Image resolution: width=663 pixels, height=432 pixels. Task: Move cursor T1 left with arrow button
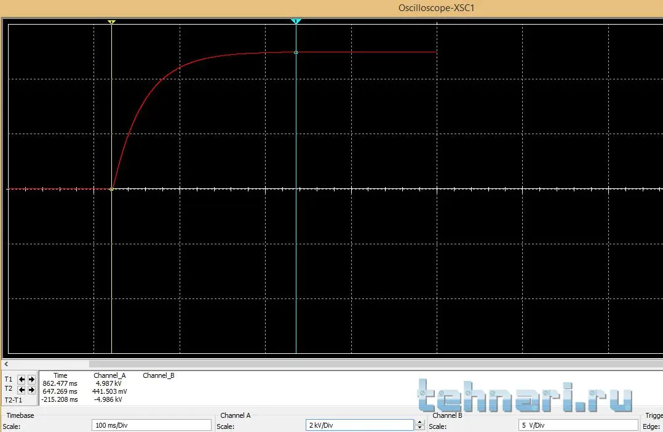[22, 380]
